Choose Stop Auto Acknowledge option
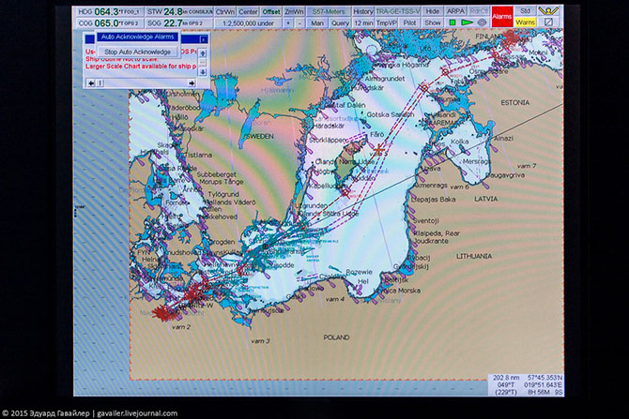The image size is (629, 419). click(138, 52)
